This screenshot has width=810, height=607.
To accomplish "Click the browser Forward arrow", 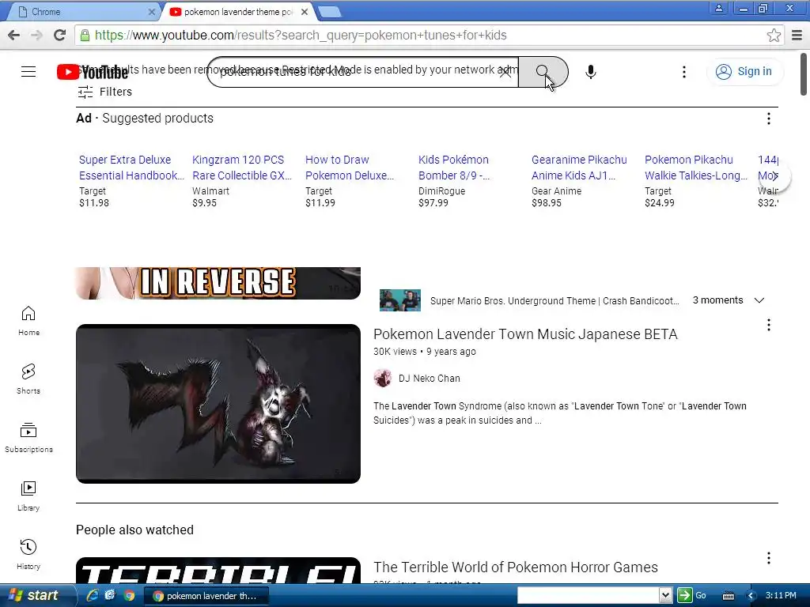I will [x=36, y=35].
